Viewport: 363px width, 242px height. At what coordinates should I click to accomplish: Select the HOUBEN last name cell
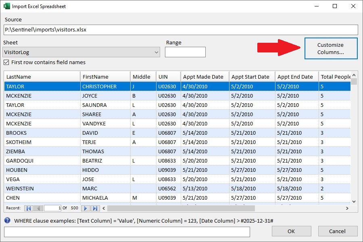coord(42,170)
